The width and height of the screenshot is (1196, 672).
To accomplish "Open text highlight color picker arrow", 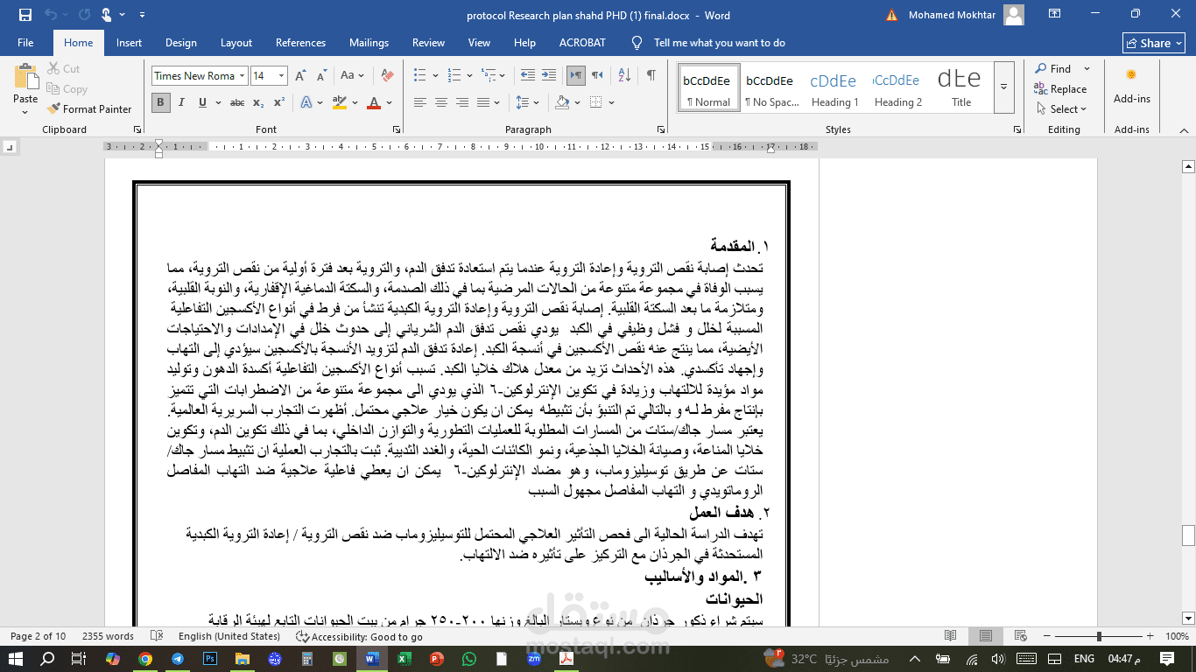I will click(x=355, y=102).
